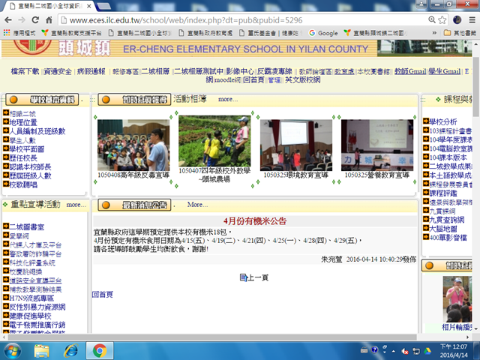The image size is (480, 360).
Task: Open the 病假通報 navigation link
Action: pos(91,71)
